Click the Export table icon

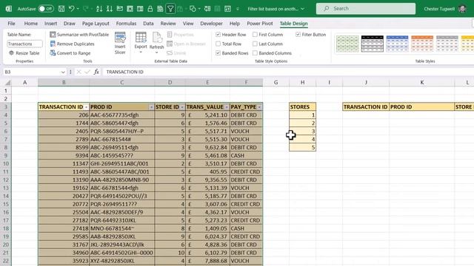141,38
